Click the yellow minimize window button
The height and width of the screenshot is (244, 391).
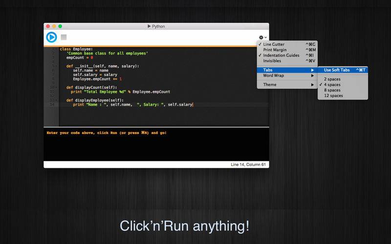tap(54, 26)
